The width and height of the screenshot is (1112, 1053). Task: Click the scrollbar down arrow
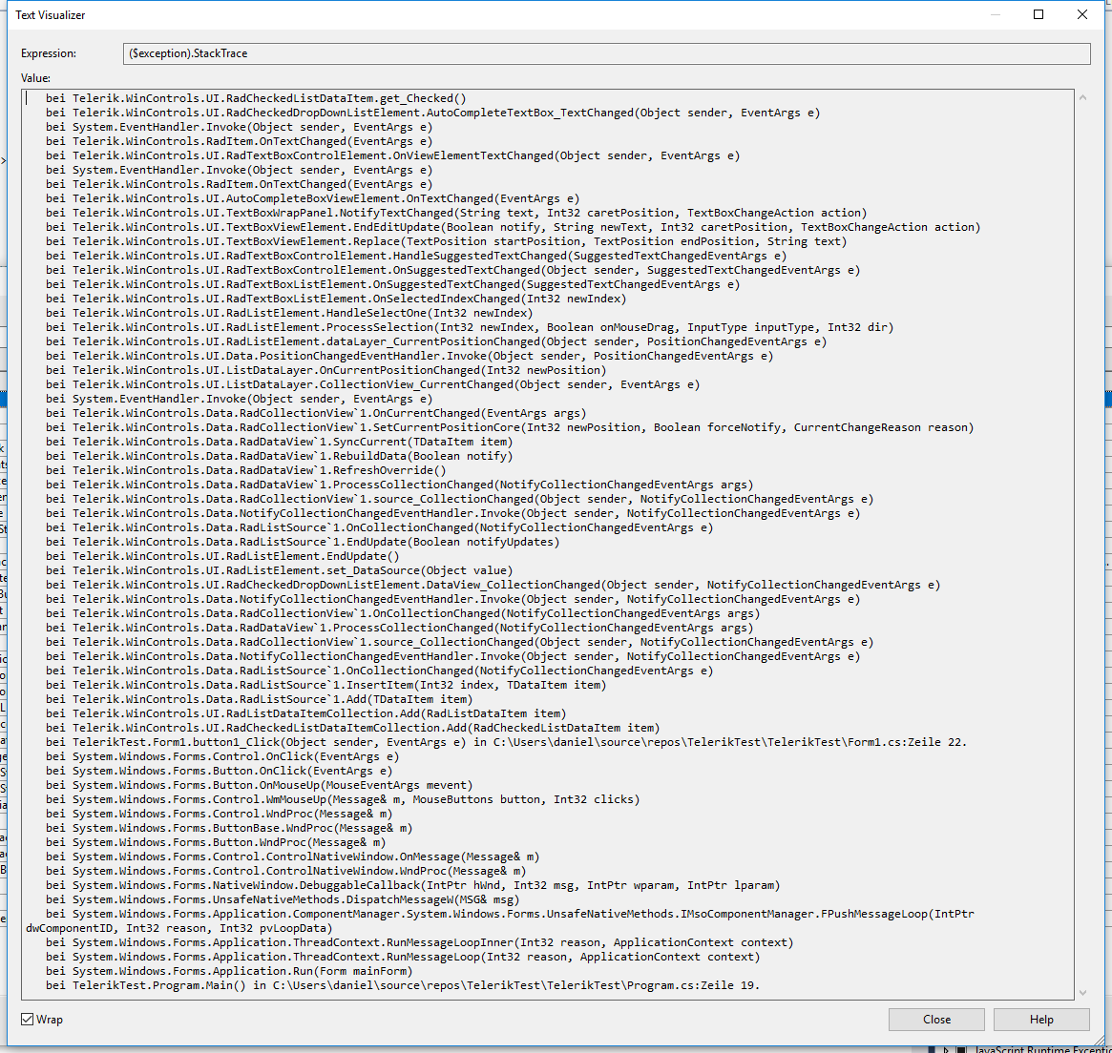click(1082, 992)
